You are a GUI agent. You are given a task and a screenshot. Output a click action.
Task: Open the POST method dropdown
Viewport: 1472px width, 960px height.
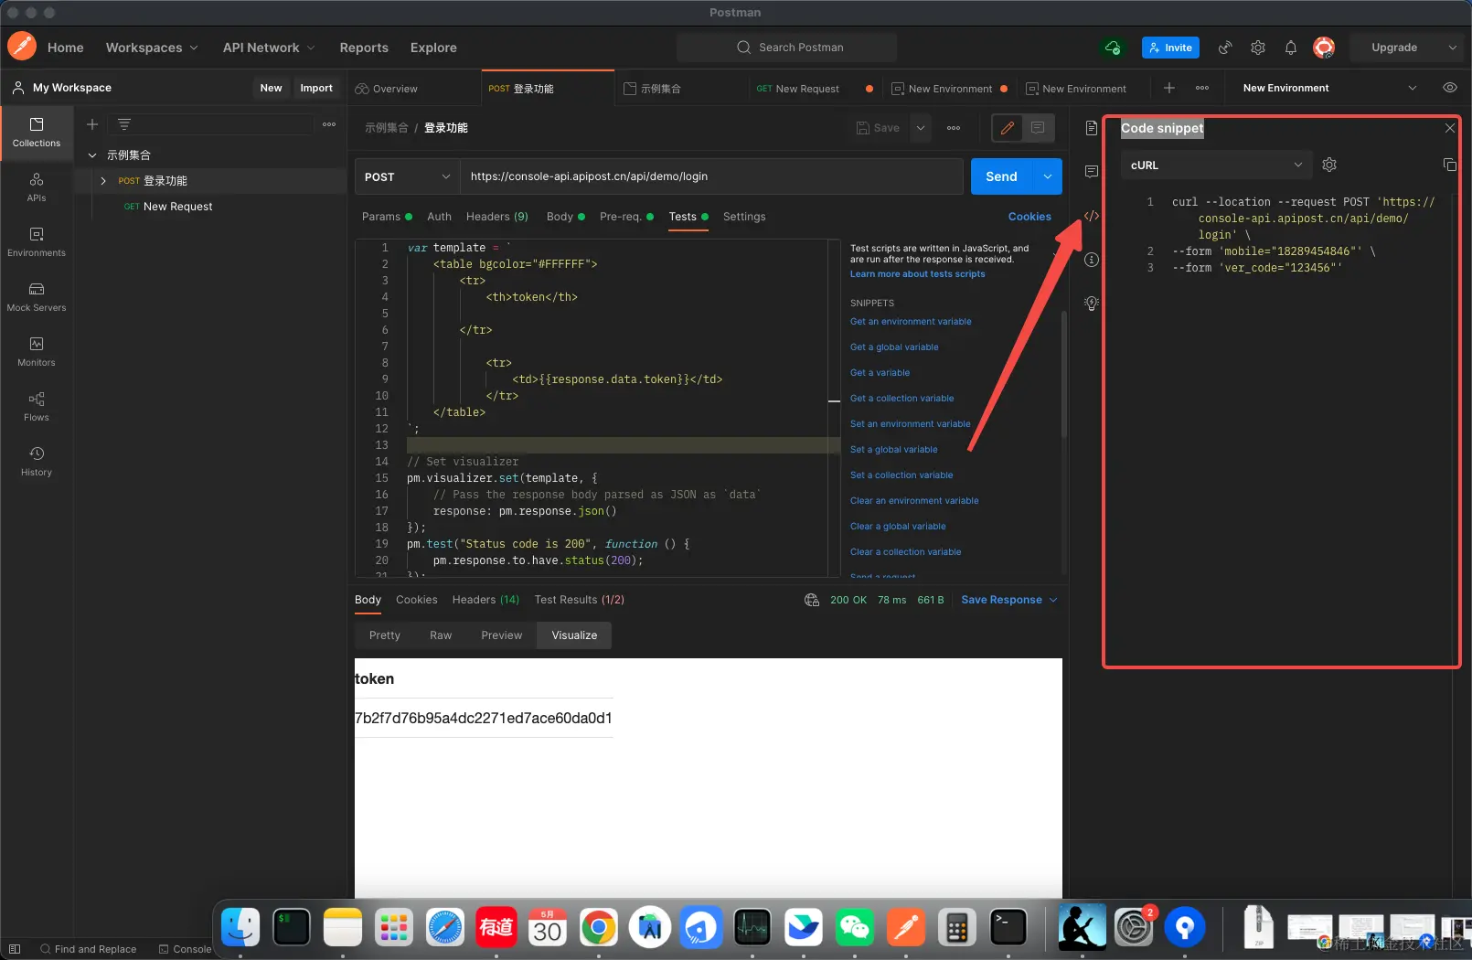coord(407,176)
